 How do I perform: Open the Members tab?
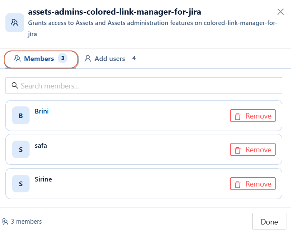click(41, 59)
